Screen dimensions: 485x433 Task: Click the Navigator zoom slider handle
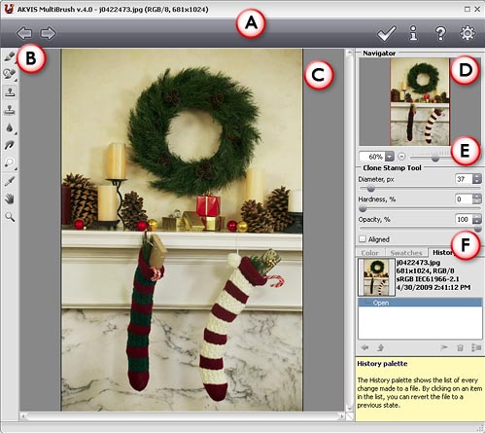(435, 158)
